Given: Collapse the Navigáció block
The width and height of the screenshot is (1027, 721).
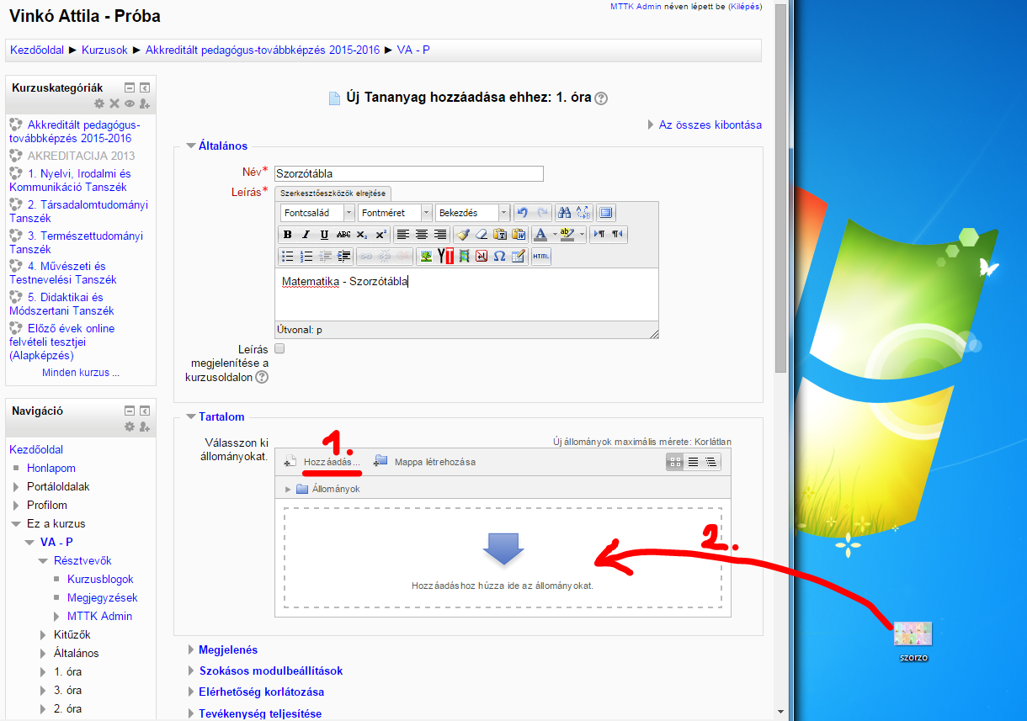Looking at the screenshot, I should 130,411.
